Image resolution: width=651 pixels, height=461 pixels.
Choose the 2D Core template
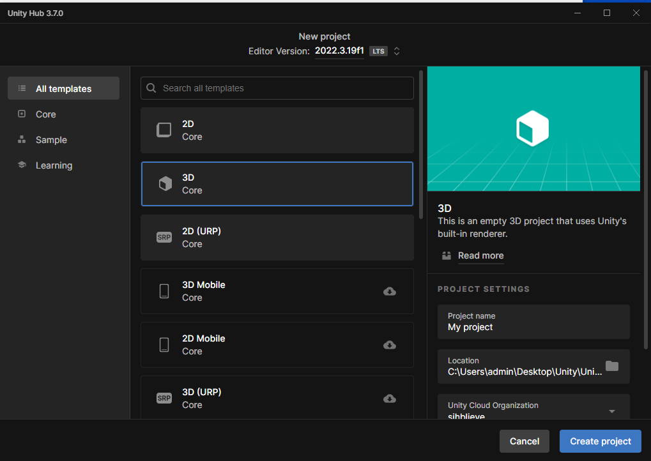coord(277,130)
